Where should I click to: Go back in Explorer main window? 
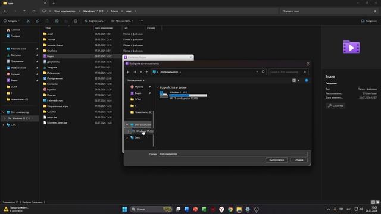[5, 11]
